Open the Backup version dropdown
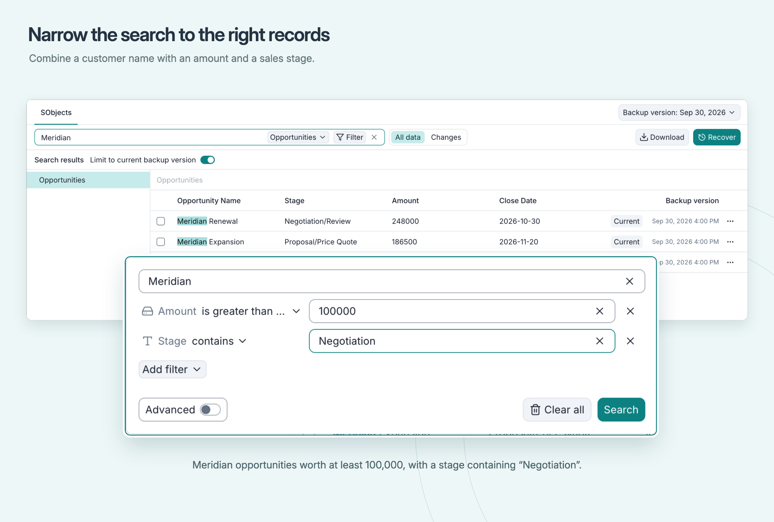The height and width of the screenshot is (522, 774). pyautogui.click(x=679, y=113)
